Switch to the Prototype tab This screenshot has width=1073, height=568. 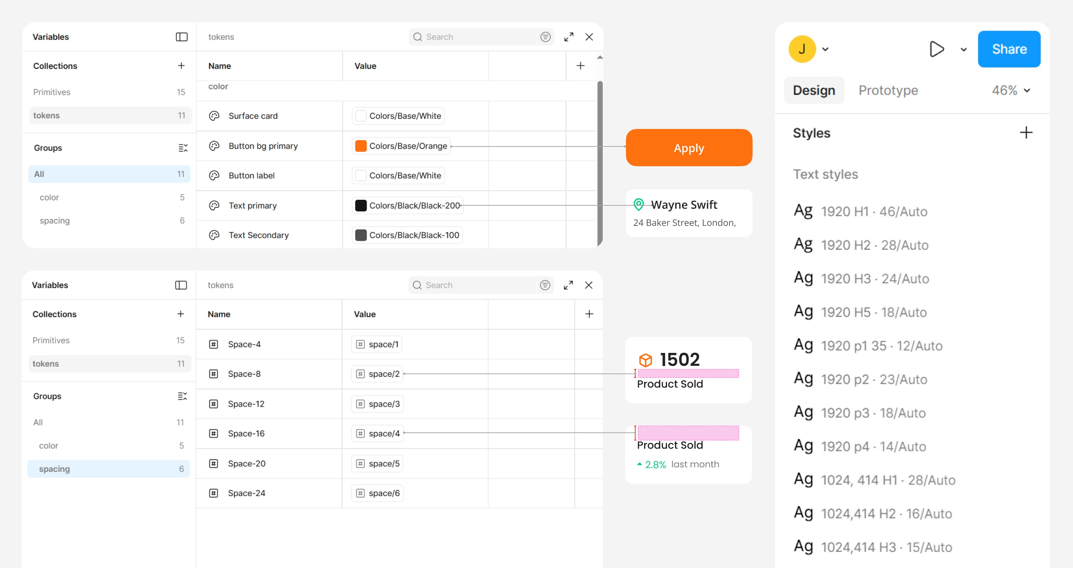[x=888, y=91]
